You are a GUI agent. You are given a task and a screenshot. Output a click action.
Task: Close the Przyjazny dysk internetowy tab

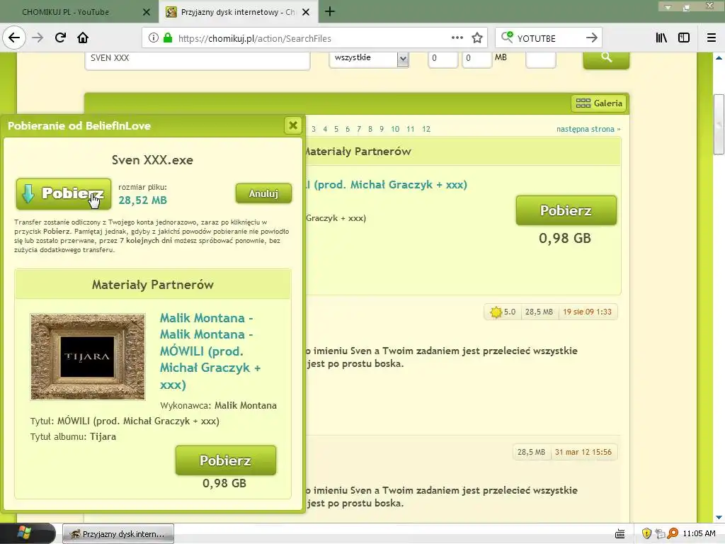pyautogui.click(x=306, y=12)
